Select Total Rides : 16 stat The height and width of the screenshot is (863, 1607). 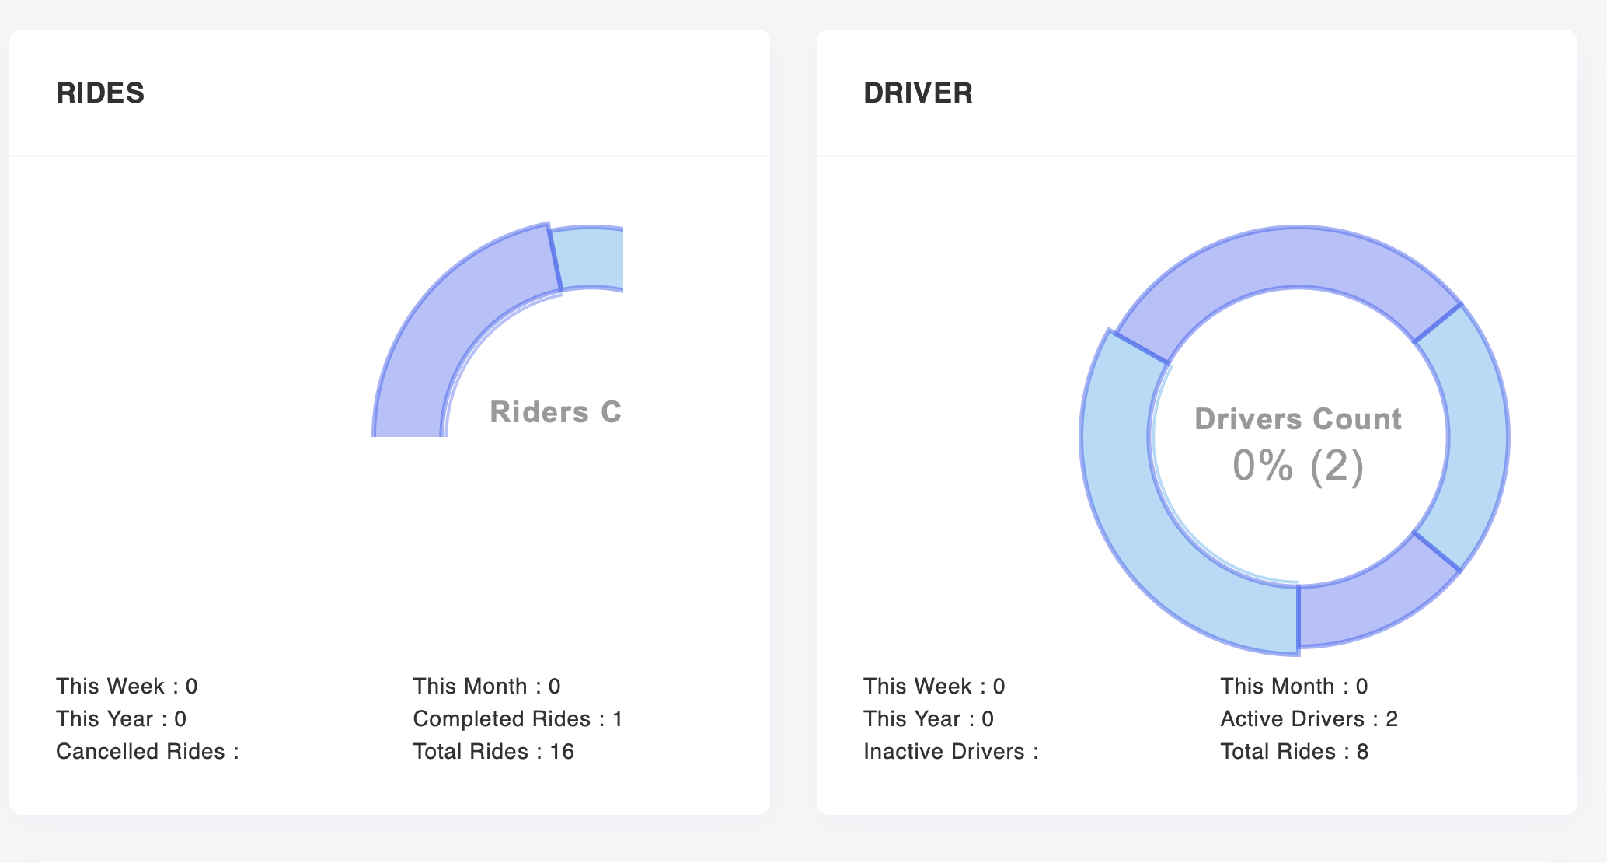click(493, 752)
